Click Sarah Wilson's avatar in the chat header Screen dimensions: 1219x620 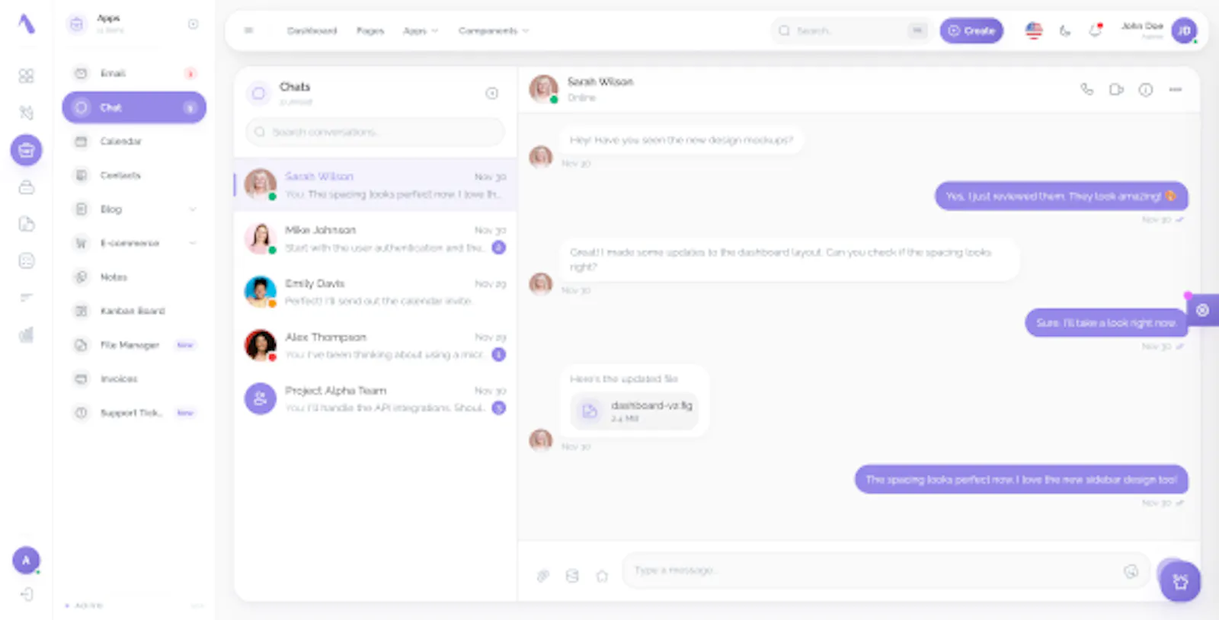point(543,89)
